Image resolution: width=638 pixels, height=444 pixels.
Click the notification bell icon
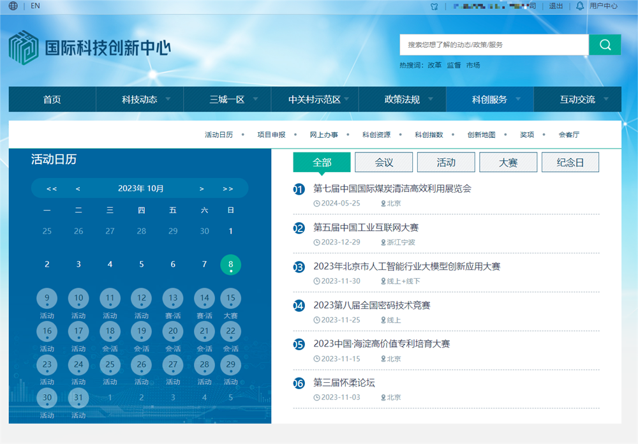579,6
